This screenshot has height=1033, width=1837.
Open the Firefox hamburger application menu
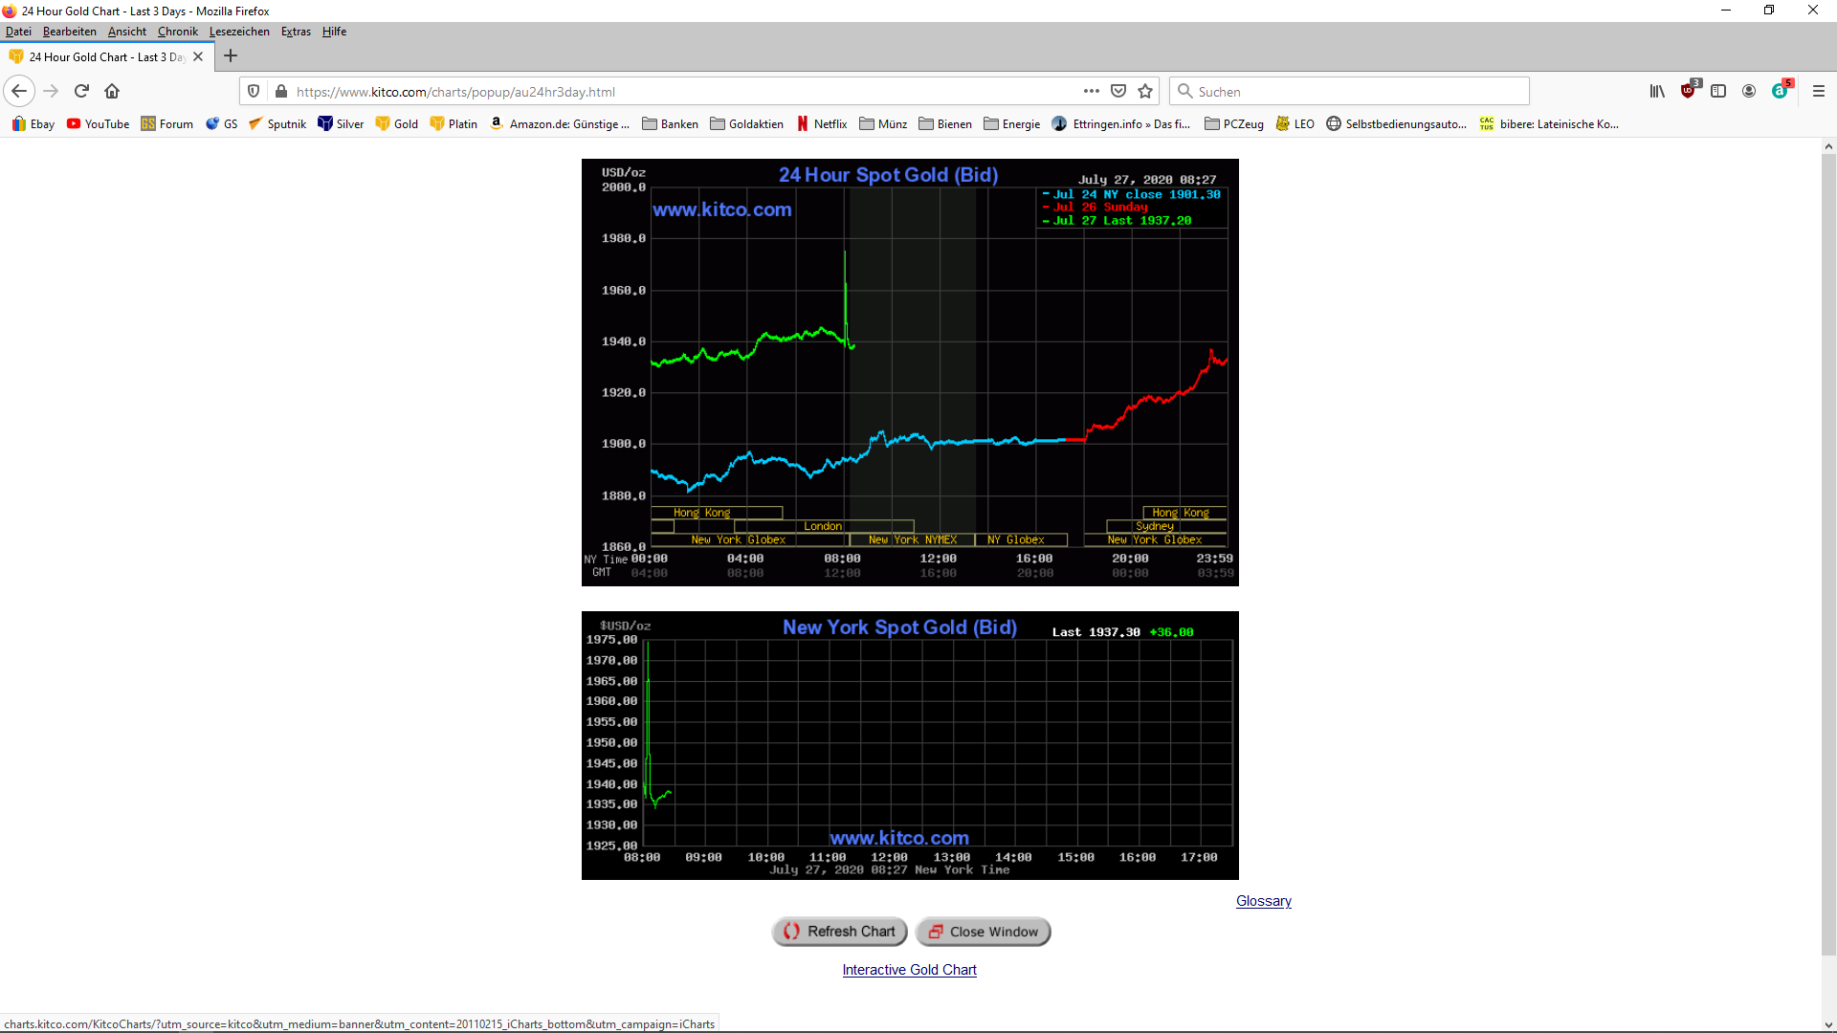(x=1819, y=91)
